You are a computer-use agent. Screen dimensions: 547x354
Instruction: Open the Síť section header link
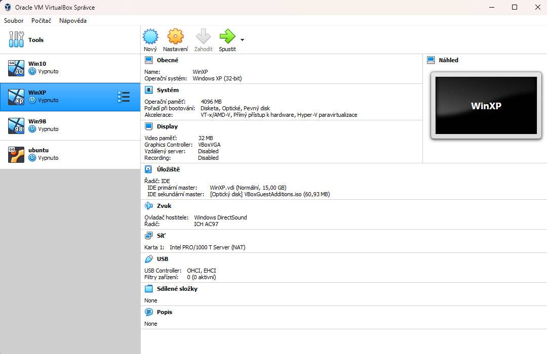click(161, 236)
